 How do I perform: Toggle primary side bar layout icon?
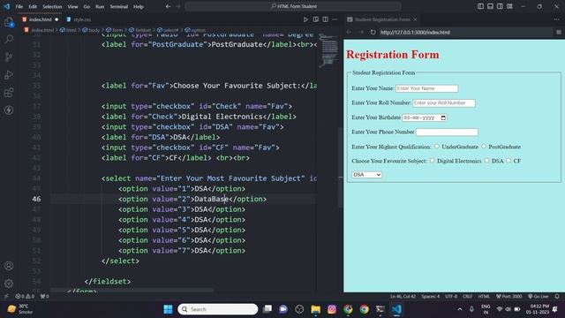480,6
